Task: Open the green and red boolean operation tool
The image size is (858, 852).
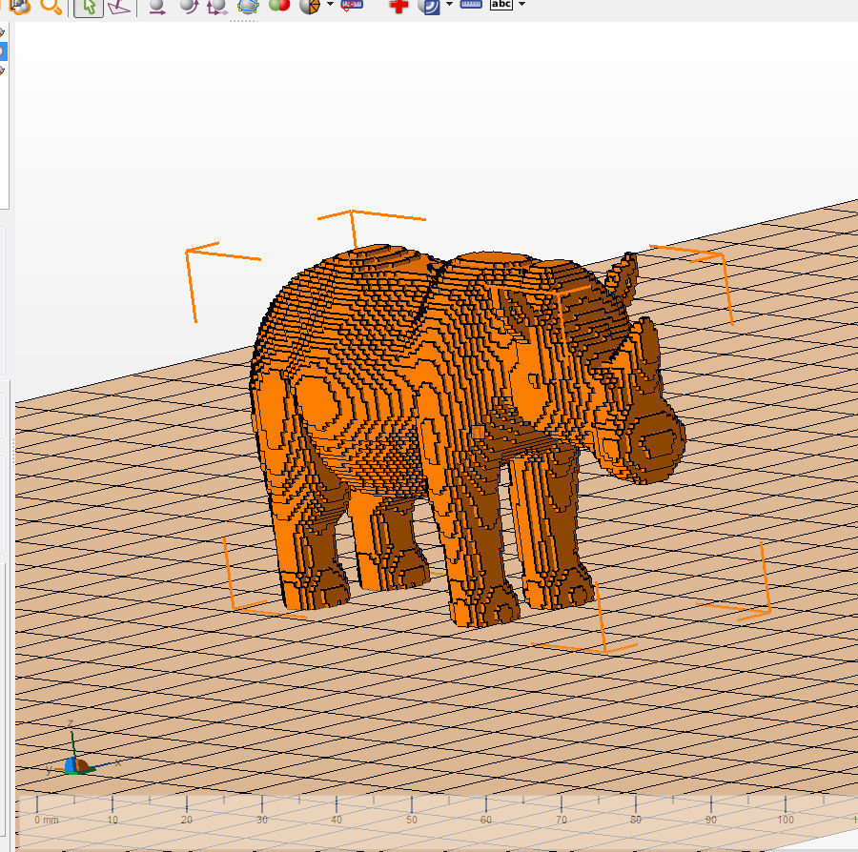Action: coord(279,6)
